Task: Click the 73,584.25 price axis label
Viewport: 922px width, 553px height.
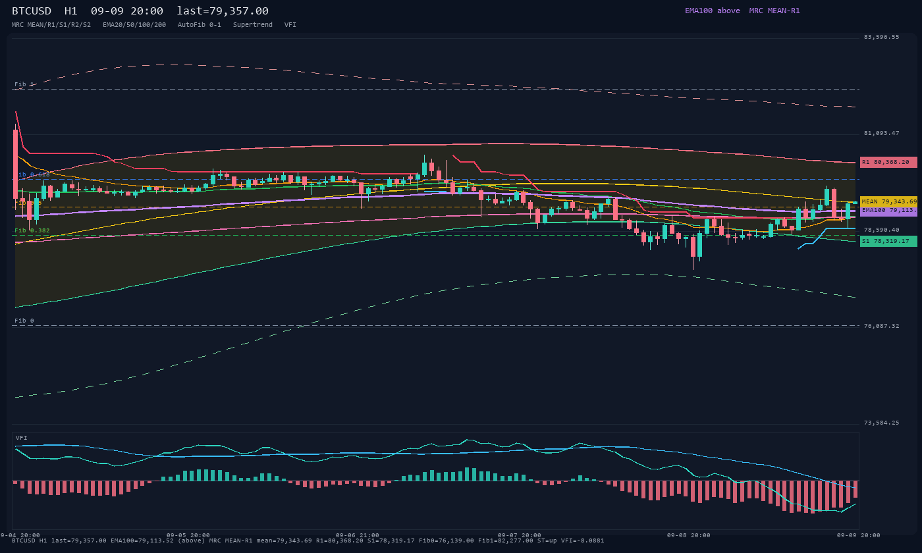Action: pyautogui.click(x=881, y=423)
